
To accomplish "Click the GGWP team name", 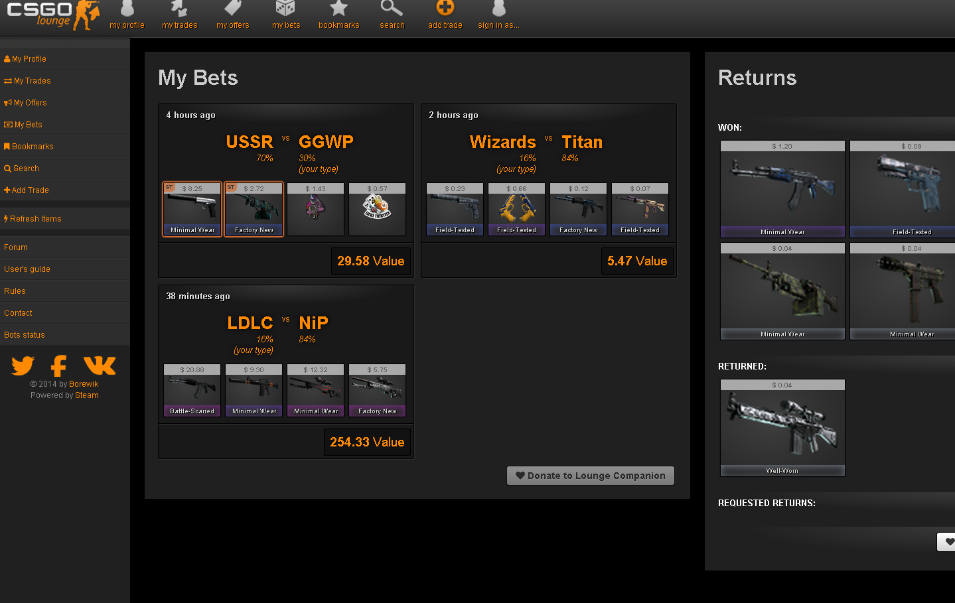I will point(326,142).
